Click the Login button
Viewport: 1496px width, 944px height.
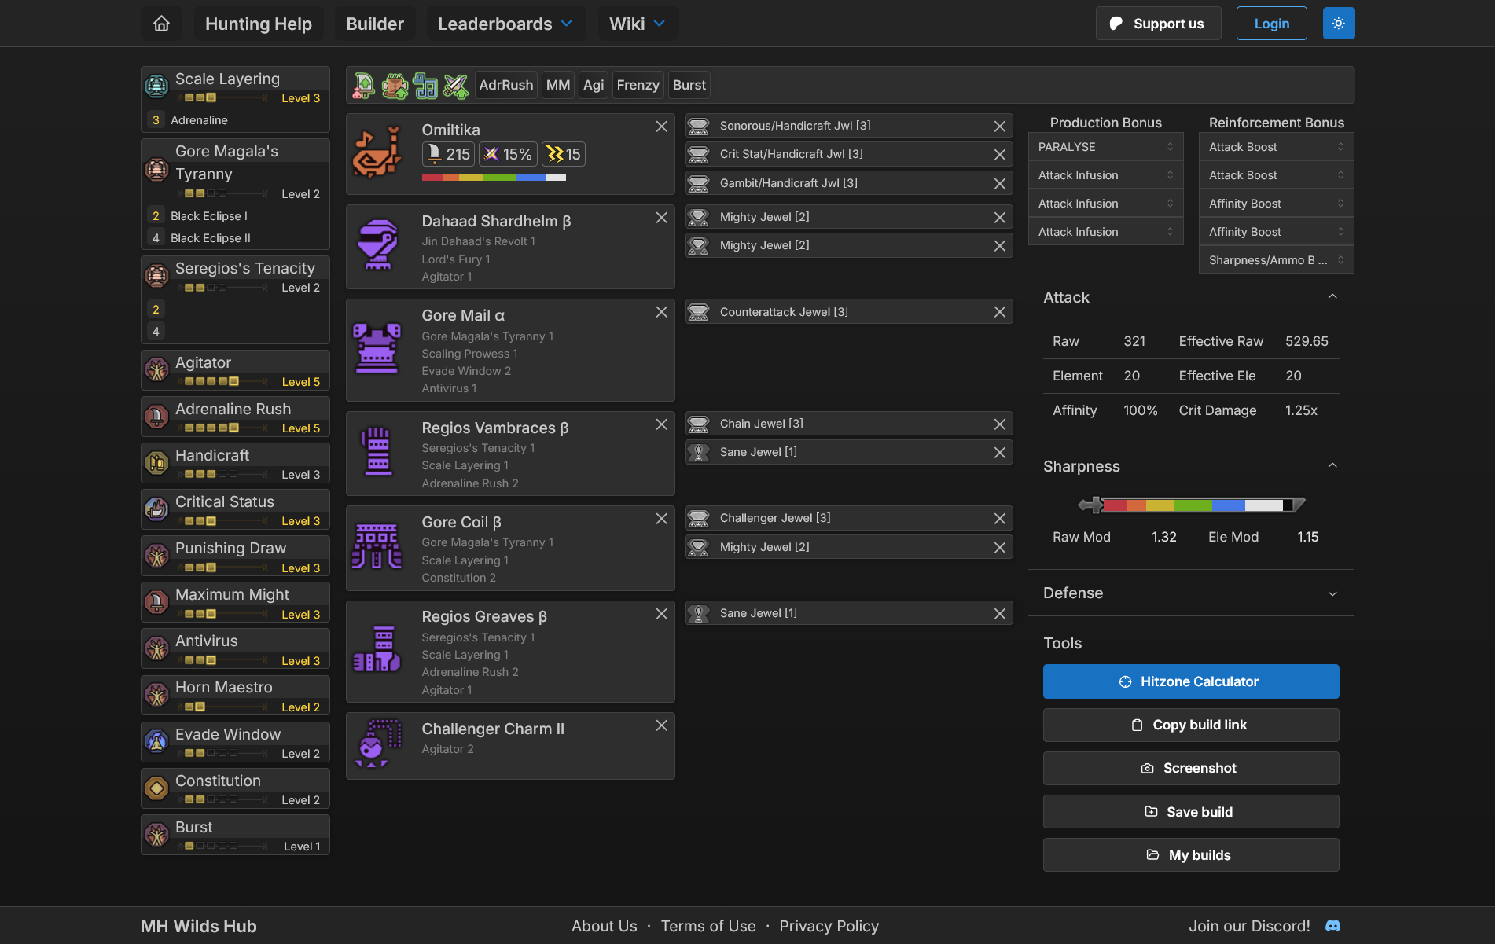[1271, 24]
